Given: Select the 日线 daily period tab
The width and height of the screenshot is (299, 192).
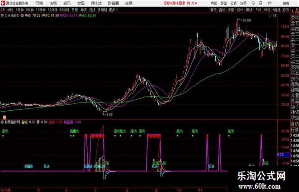Looking at the screenshot, I should 75,10.
